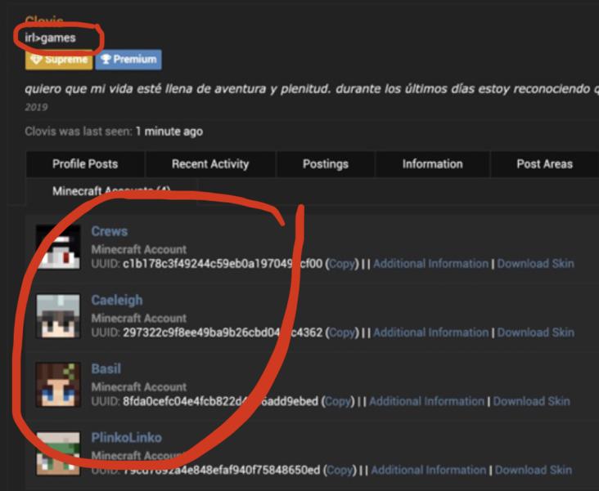Click the Basil UUID value

(220, 401)
